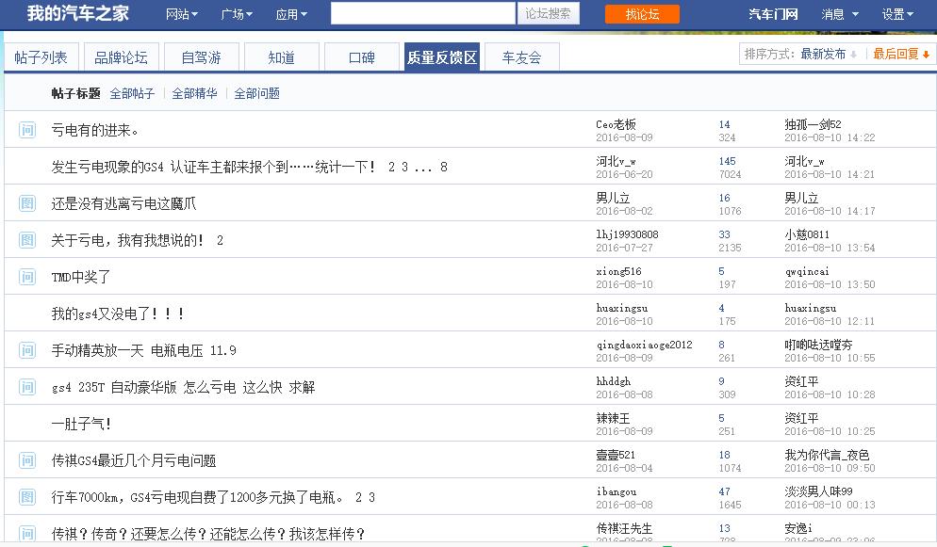The image size is (937, 547).
Task: Open the post 亏电有的进来。
Action: (94, 130)
